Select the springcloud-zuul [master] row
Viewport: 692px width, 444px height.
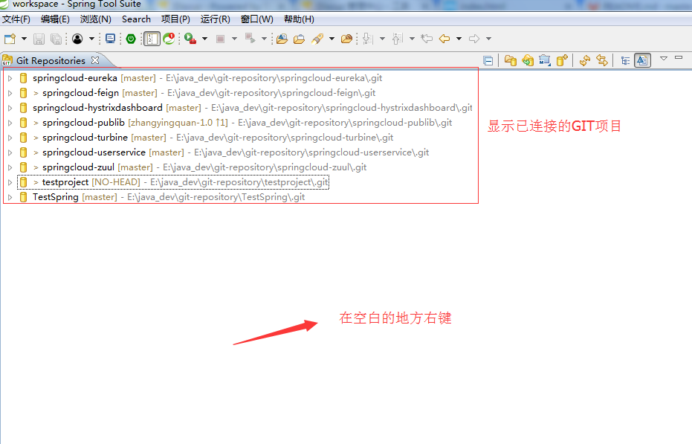coord(193,167)
